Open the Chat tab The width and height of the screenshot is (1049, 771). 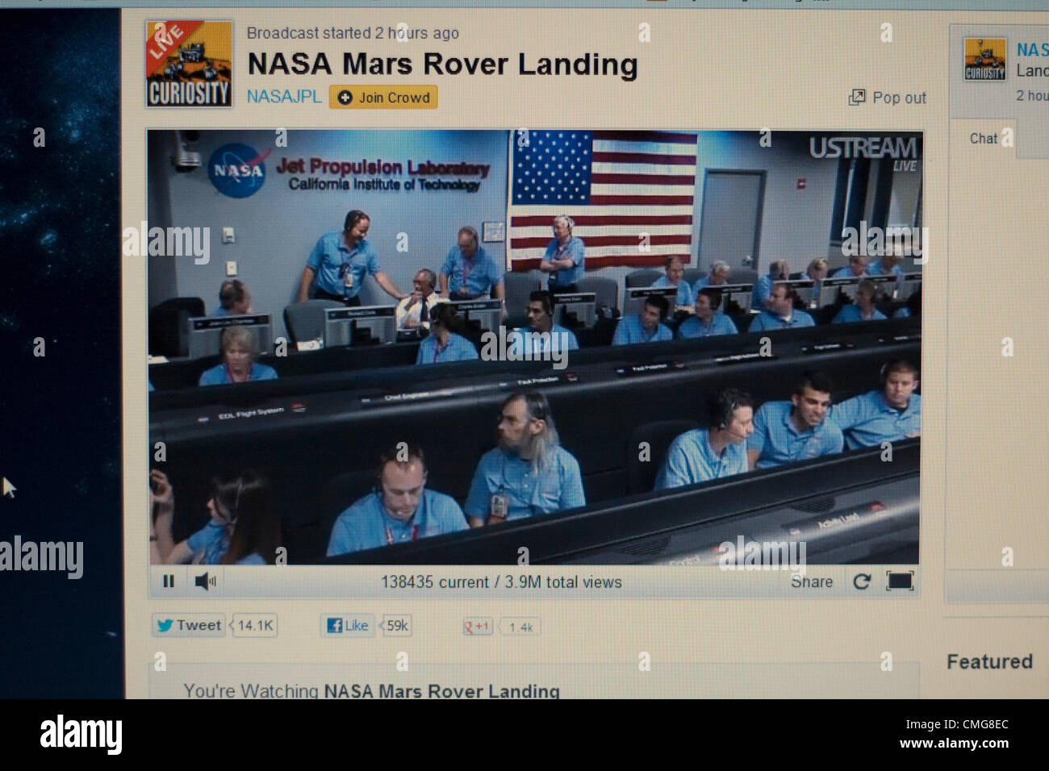(x=984, y=139)
